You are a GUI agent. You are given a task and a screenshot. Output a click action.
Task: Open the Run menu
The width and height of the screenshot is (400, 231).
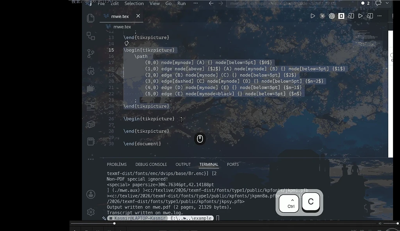pyautogui.click(x=181, y=3)
